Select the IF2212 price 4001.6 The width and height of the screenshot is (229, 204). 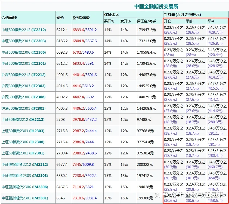click(62, 75)
